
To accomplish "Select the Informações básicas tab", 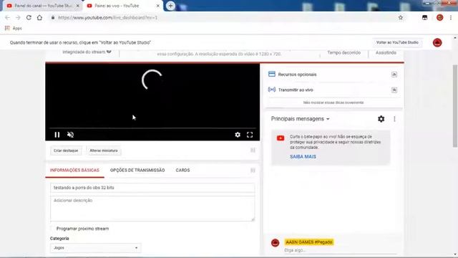I will [74, 171].
